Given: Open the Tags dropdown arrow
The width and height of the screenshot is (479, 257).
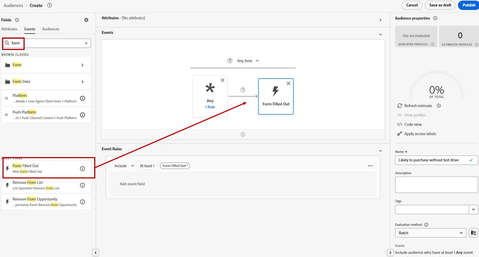Looking at the screenshot, I should [474, 210].
